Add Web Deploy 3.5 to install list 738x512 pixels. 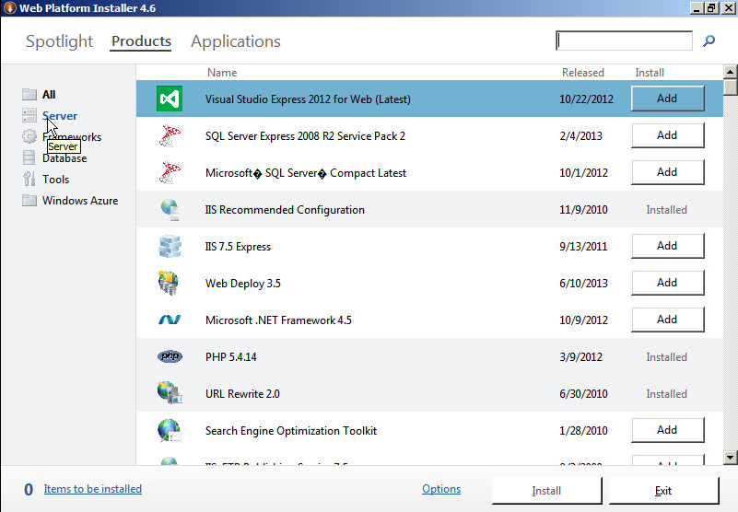pyautogui.click(x=667, y=283)
